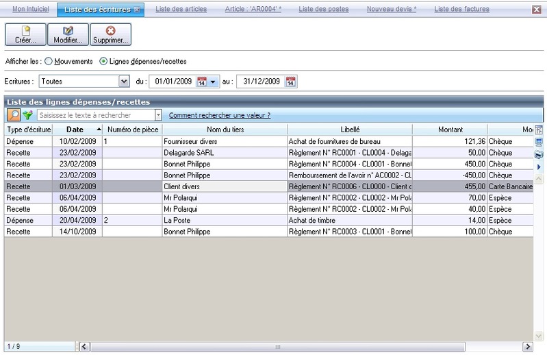Screen dimensions: 547x355
Task: Sort by the Libellé column header
Action: coord(350,130)
